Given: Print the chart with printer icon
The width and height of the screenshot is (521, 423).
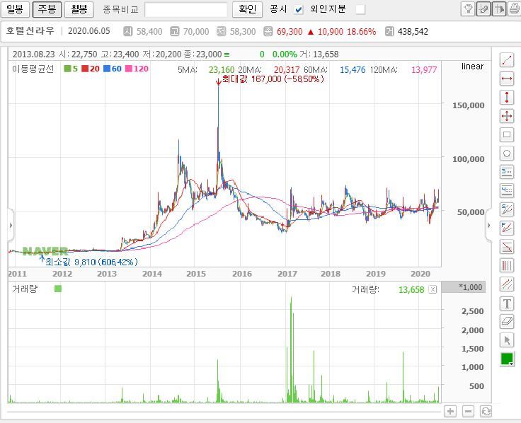Looking at the screenshot, I should [x=515, y=9].
